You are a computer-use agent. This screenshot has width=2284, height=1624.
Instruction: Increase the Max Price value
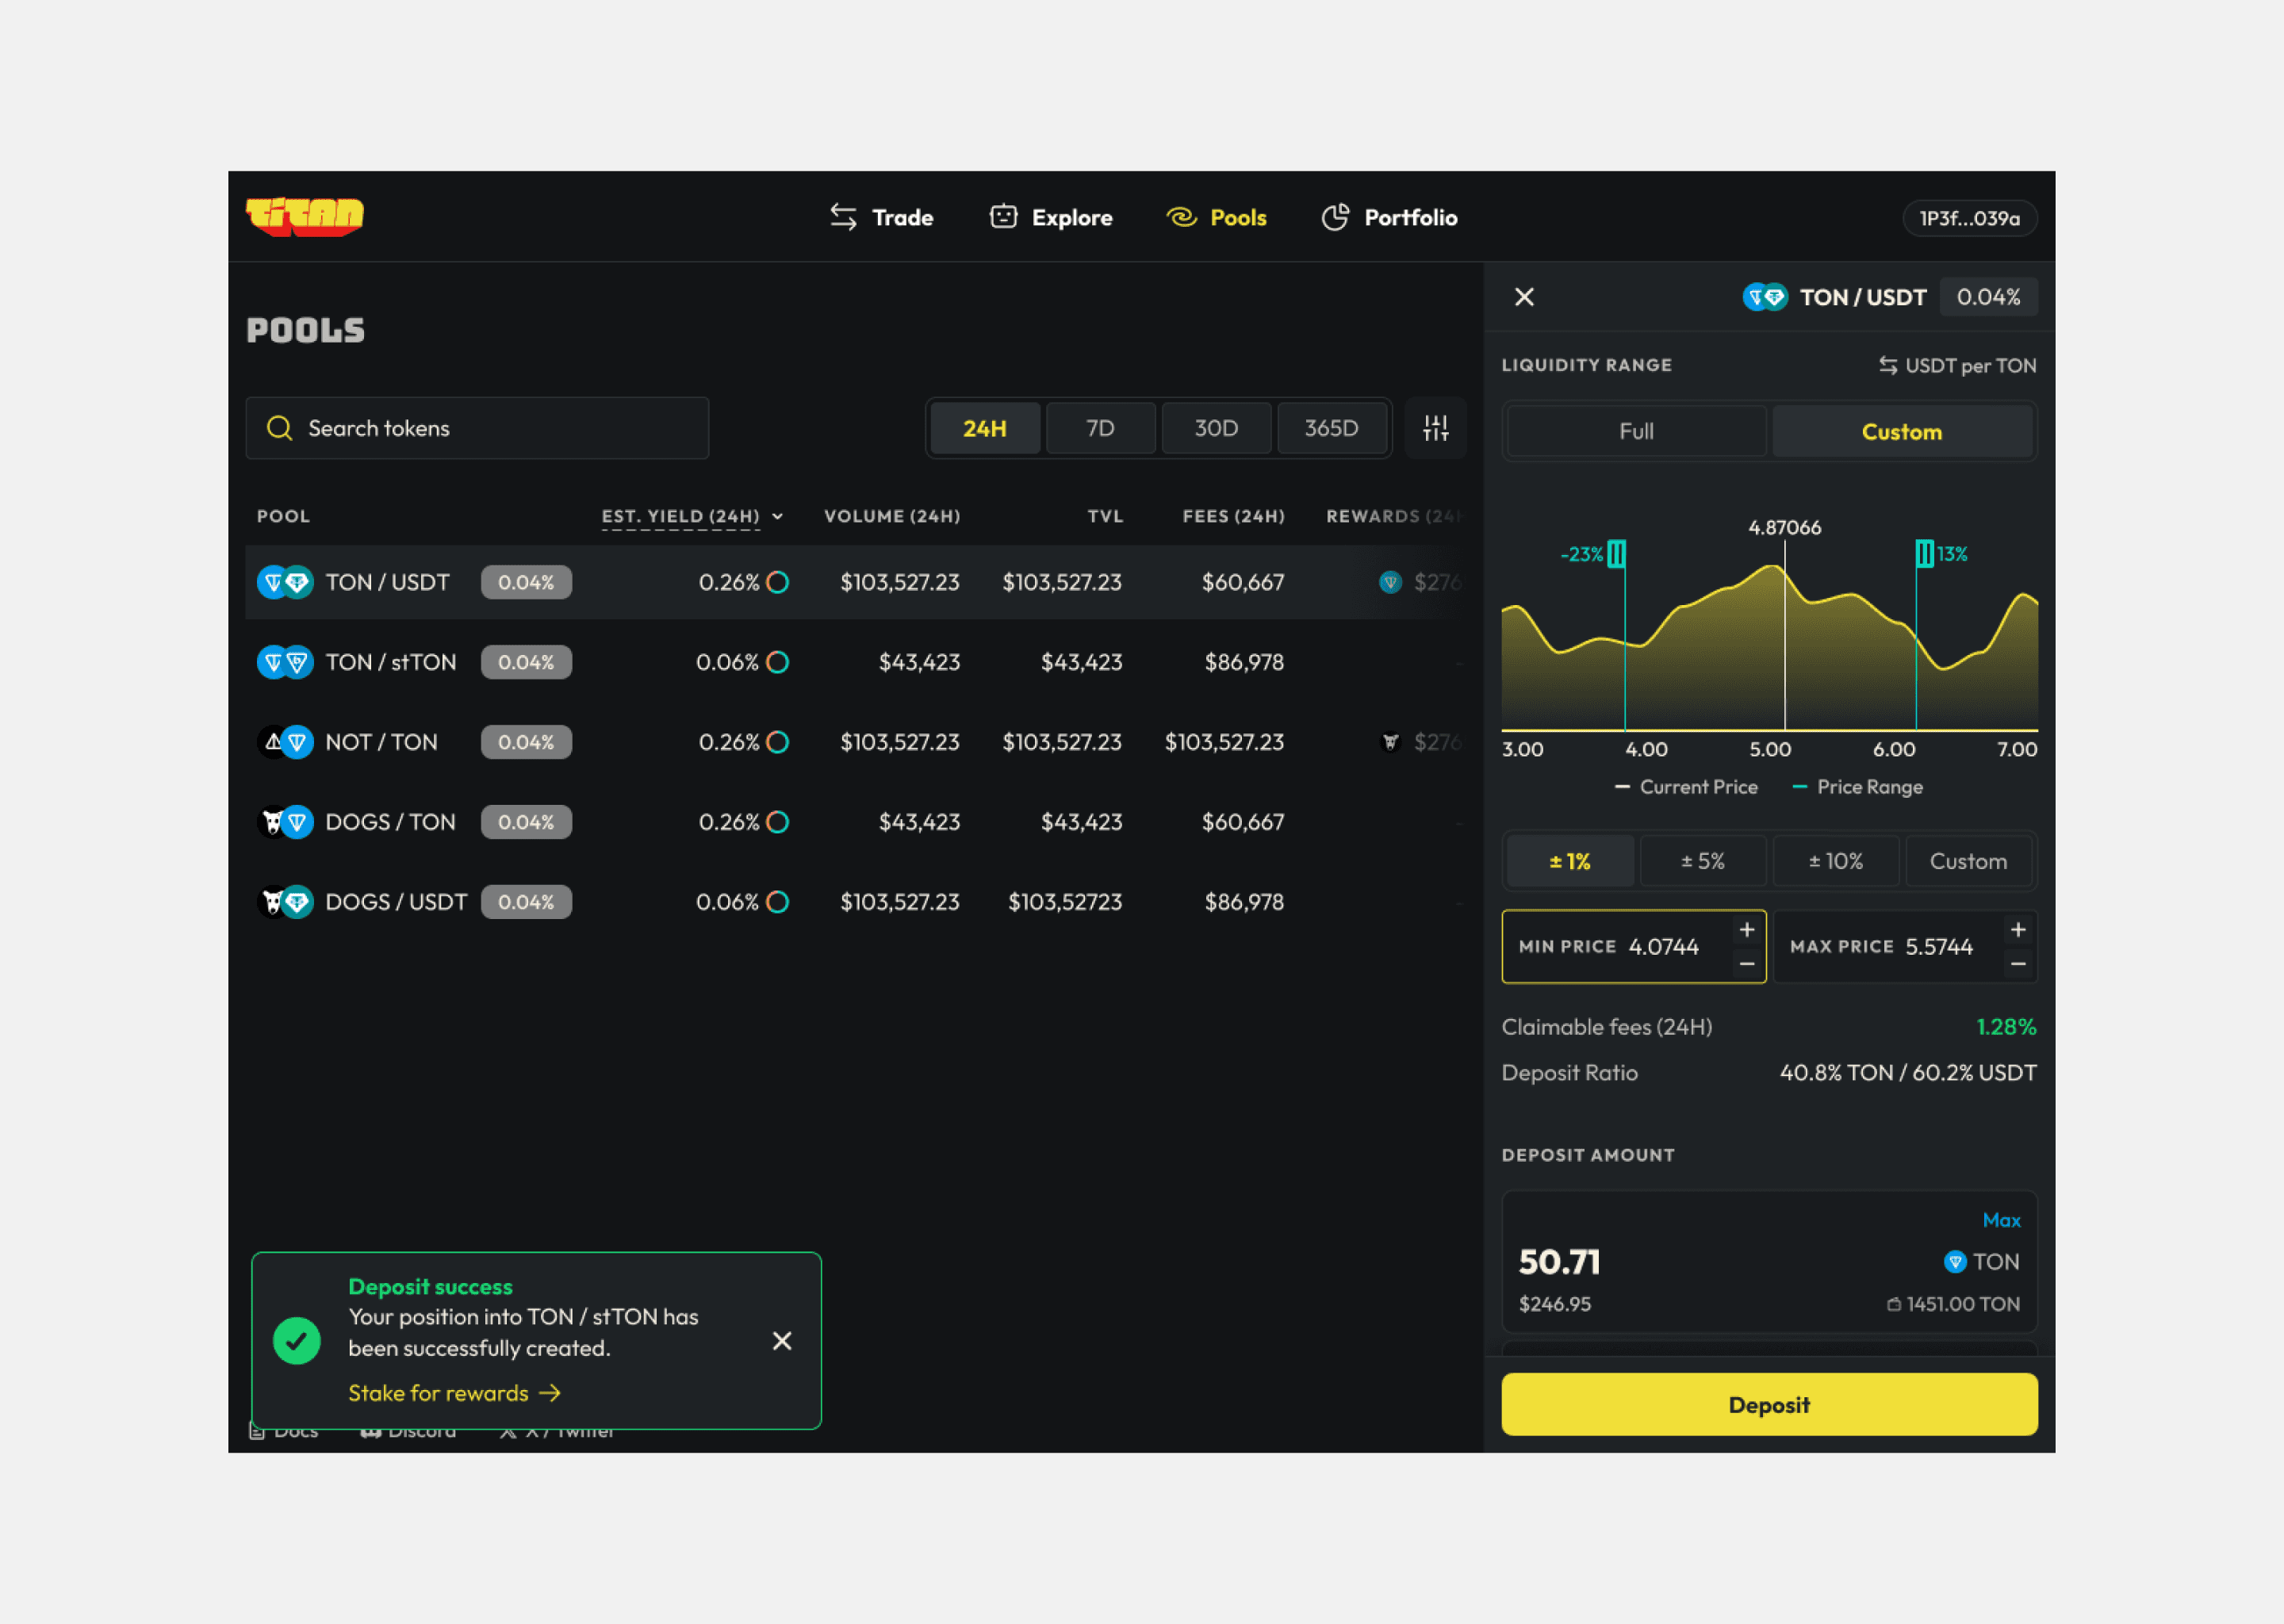(x=2018, y=930)
